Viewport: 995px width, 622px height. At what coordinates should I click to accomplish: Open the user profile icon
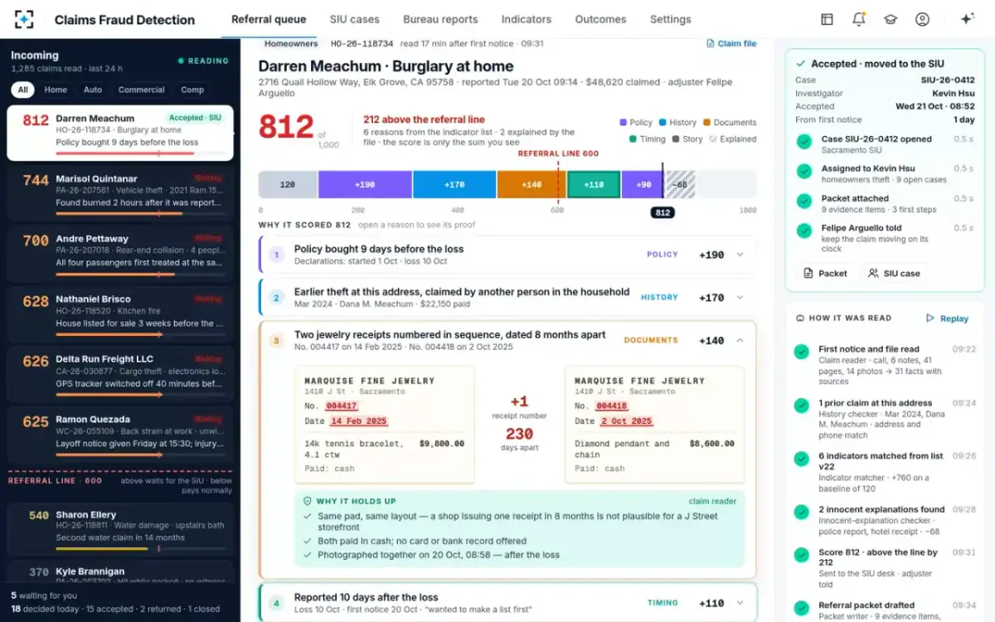pos(922,19)
